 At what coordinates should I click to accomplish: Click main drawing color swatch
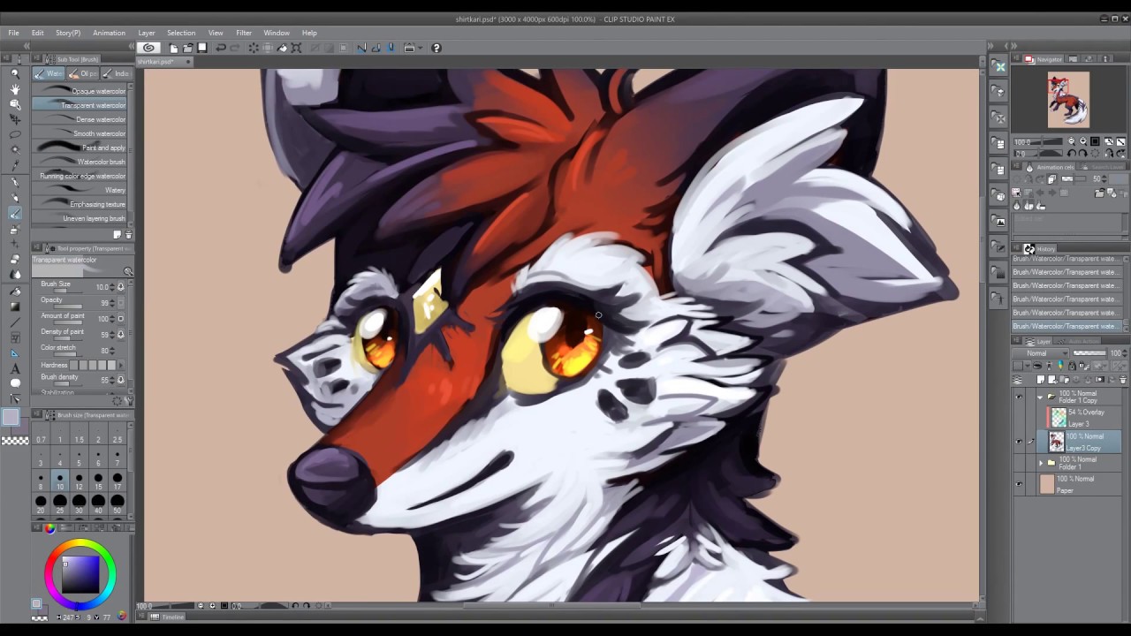point(10,418)
